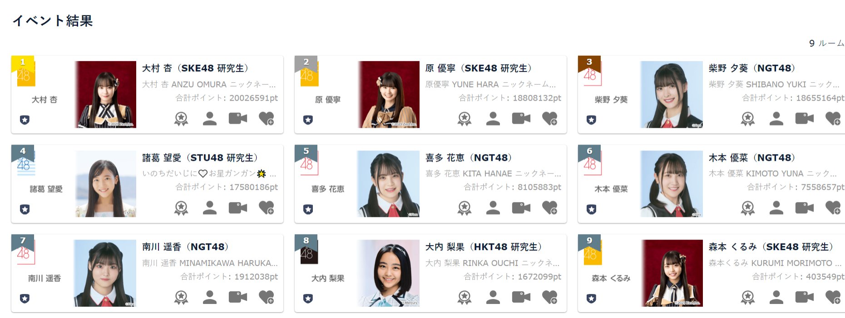The width and height of the screenshot is (845, 318).
Task: Click the star shield badge under 大村 杏
Action: tap(25, 120)
